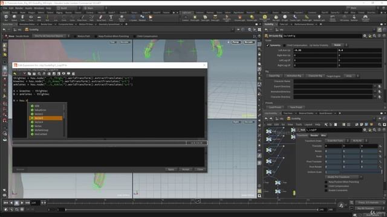
Task: Toggle the Symmetry checkbox
Action: tap(268, 45)
